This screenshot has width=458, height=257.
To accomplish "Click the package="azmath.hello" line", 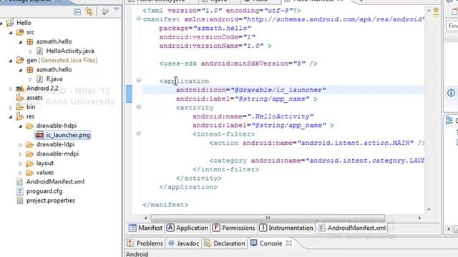I will [x=205, y=29].
